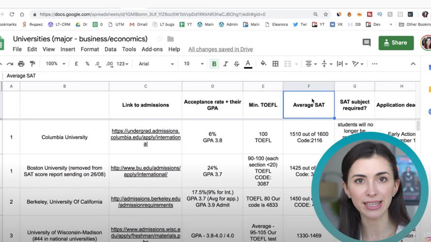Open the View menu
431x242 pixels.
(x=48, y=49)
